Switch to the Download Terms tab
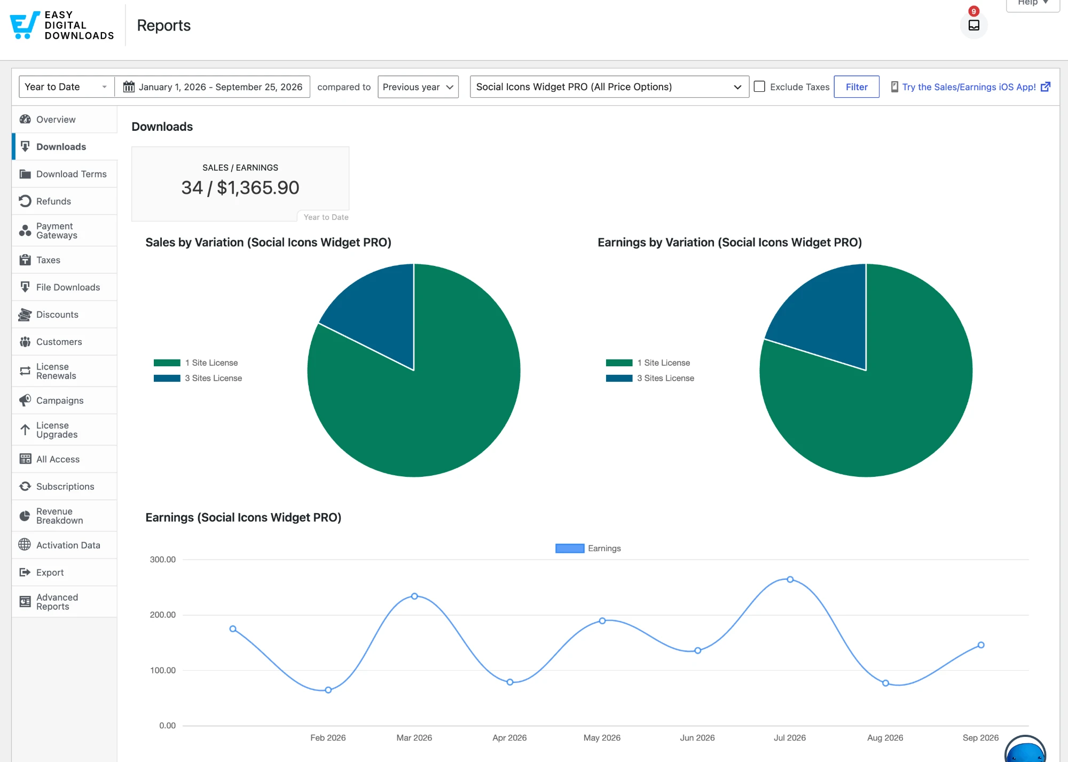The image size is (1068, 762). (x=65, y=174)
